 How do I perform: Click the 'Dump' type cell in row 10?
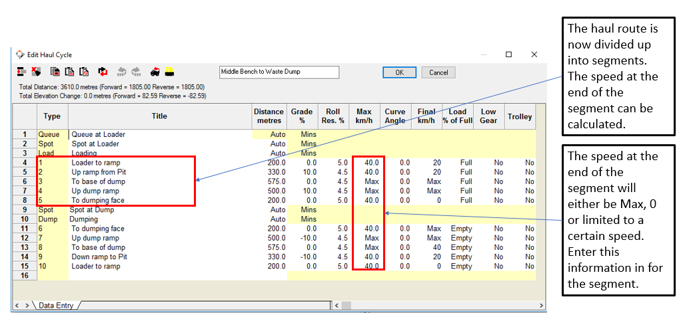pyautogui.click(x=53, y=219)
